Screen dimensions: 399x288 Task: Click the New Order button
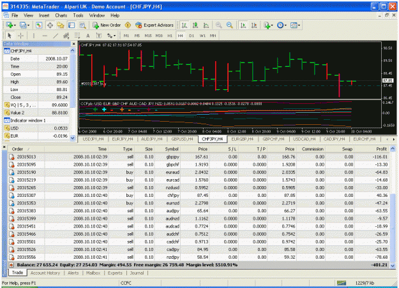pyautogui.click(x=107, y=25)
